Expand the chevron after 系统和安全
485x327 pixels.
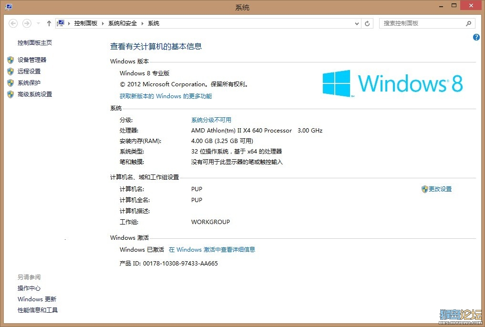(143, 23)
